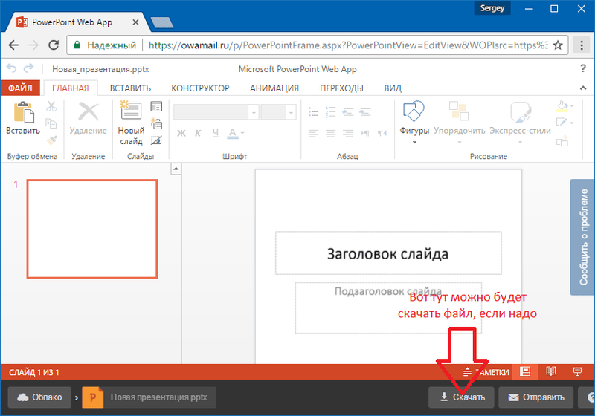Click the browser bookmark star icon
The width and height of the screenshot is (595, 416).
557,44
